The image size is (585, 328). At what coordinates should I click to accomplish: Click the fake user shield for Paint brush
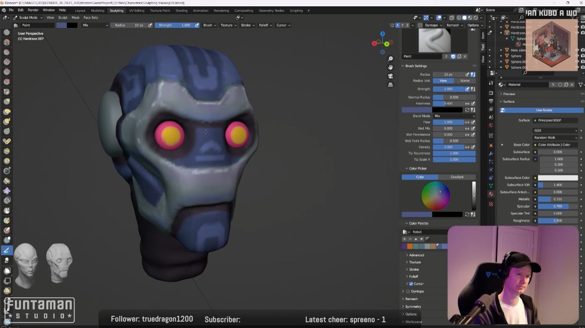[x=453, y=57]
